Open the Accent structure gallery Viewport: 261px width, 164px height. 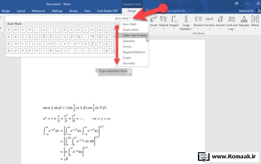(220, 22)
